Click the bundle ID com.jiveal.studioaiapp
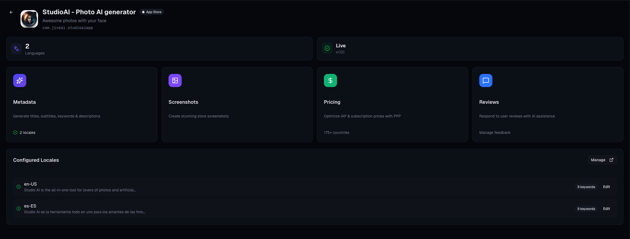 68,28
